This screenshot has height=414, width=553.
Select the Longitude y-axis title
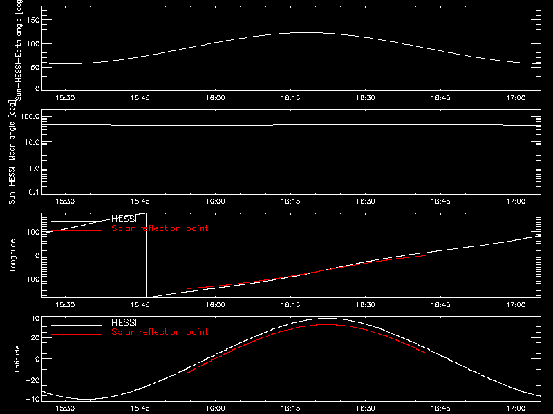[x=12, y=255]
